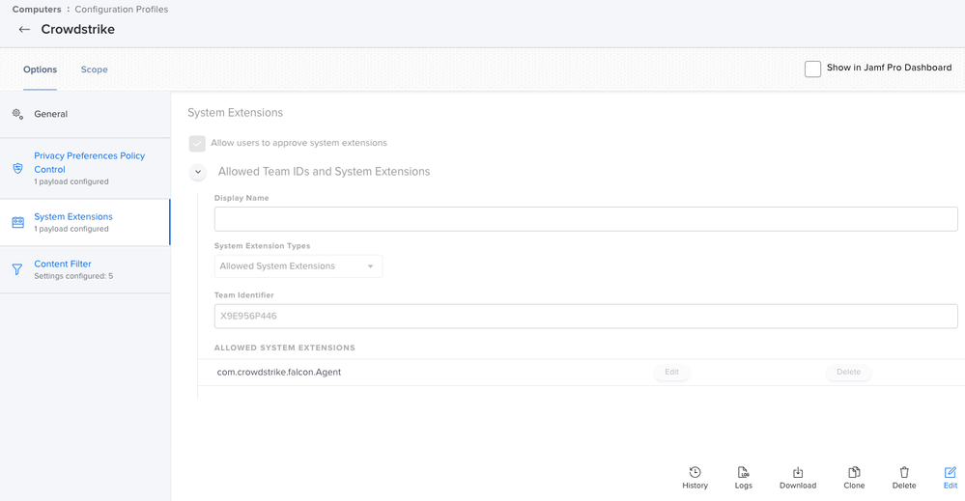Click the Configuration Profiles breadcrumb
This screenshot has width=965, height=501.
point(122,10)
